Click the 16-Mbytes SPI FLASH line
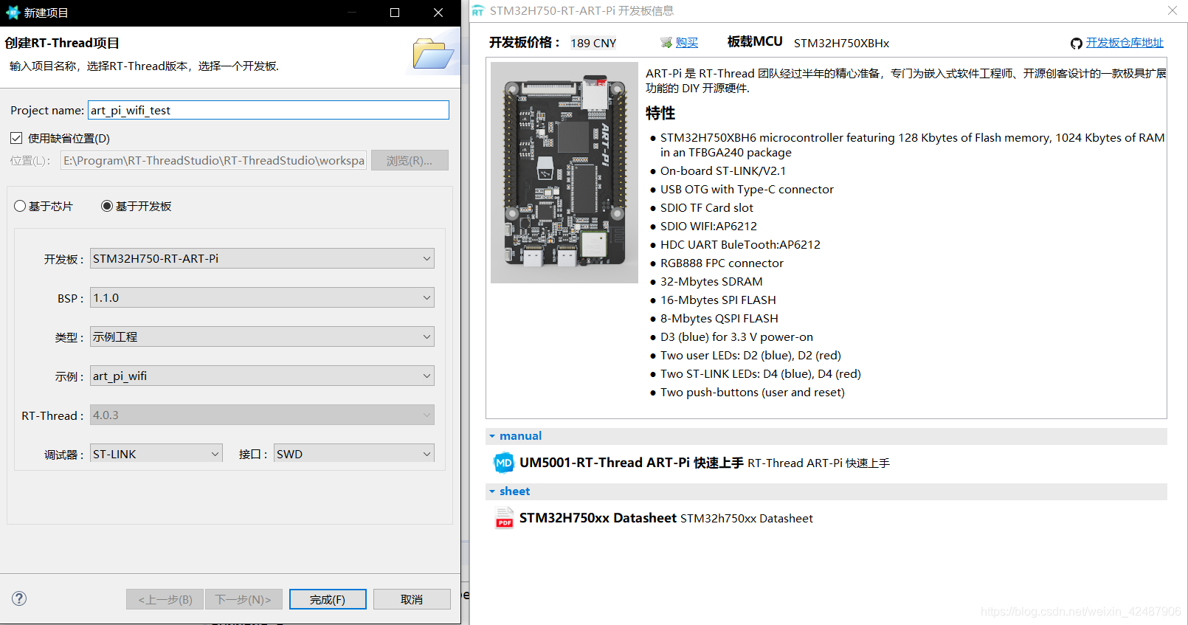 (718, 300)
